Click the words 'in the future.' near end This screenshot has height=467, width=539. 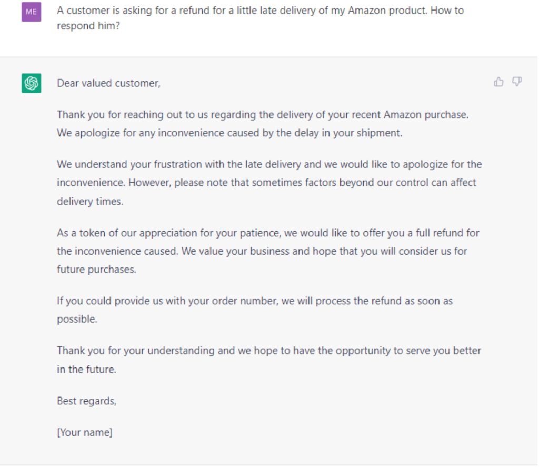87,370
